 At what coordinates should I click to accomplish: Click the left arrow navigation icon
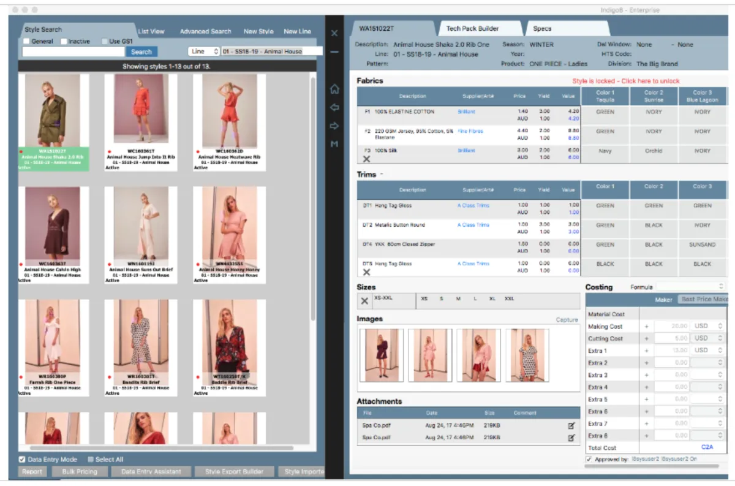334,108
